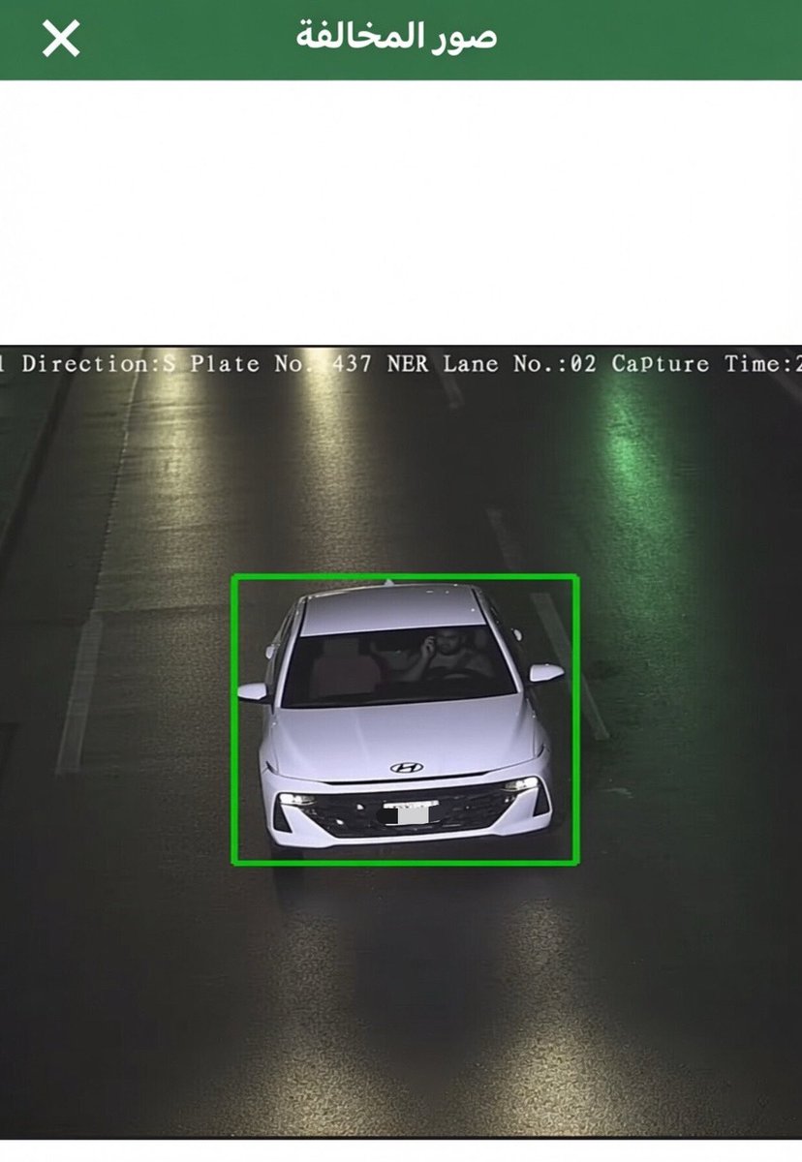Viewport: 802px width, 1162px height.
Task: Close the violation photos screen
Action: pyautogui.click(x=61, y=39)
